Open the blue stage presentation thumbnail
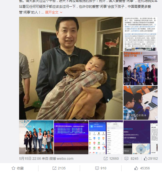This screenshot has height=173, width=162. (x=71, y=137)
